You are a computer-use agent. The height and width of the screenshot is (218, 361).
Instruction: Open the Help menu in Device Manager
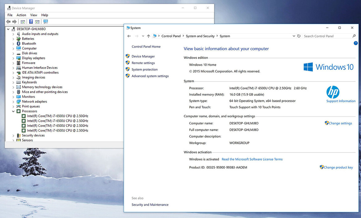(45, 15)
